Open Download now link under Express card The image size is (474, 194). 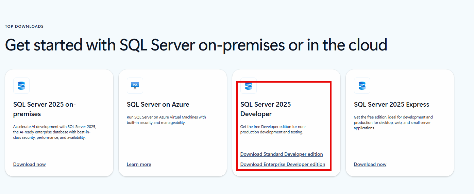(370, 164)
